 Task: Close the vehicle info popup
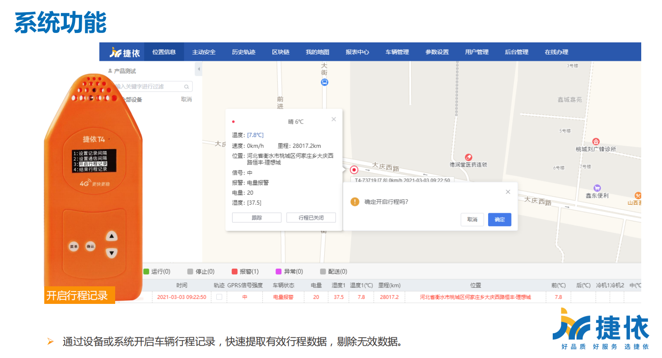point(334,119)
